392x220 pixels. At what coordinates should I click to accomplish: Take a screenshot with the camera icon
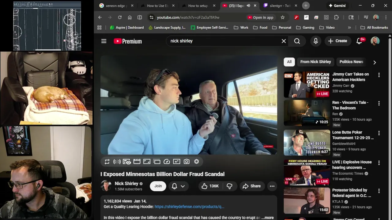tap(187, 162)
